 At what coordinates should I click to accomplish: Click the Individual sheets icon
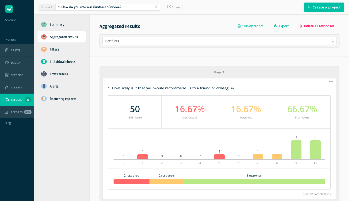44,62
